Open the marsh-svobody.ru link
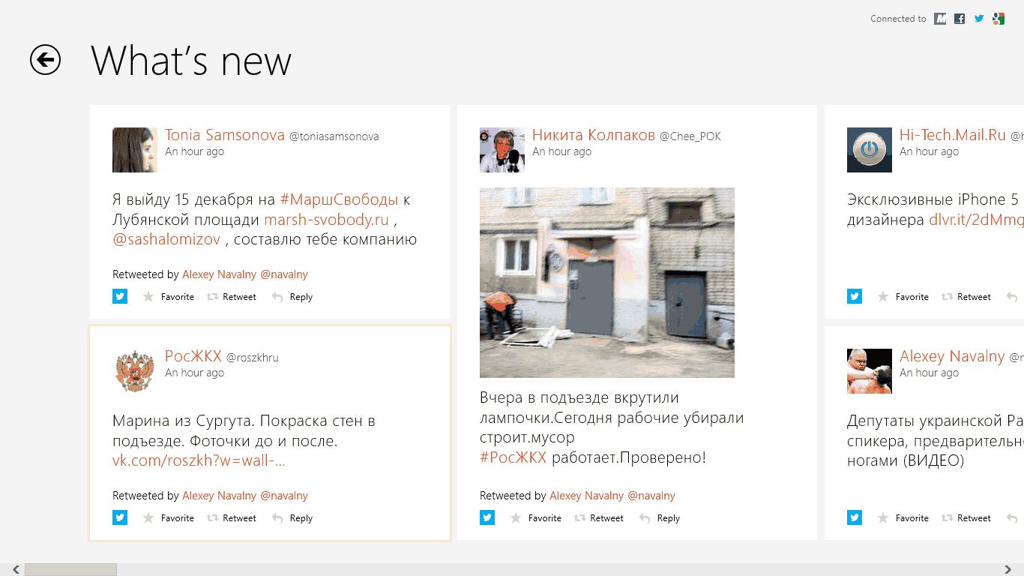1024x576 pixels. pos(327,220)
